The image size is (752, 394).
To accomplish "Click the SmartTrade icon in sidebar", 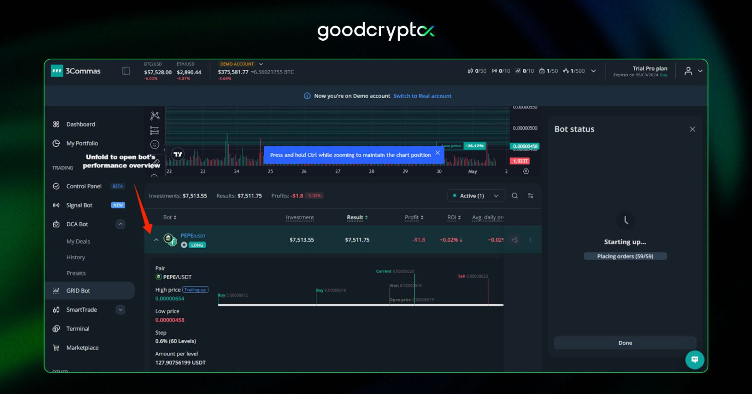I will pos(56,310).
